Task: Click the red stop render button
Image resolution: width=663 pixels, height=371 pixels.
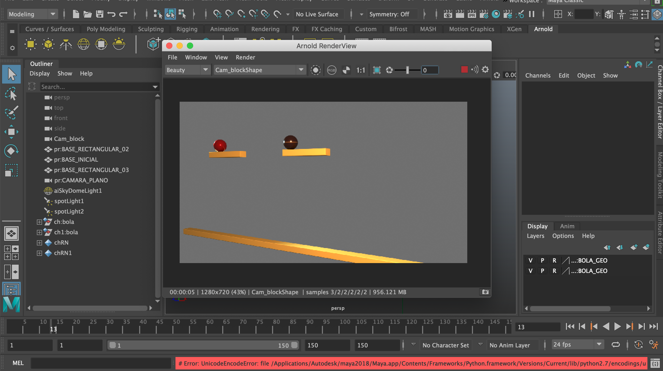Action: point(464,70)
